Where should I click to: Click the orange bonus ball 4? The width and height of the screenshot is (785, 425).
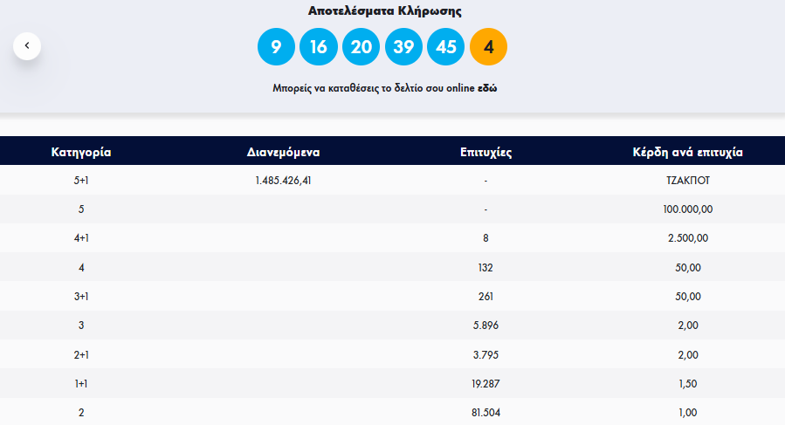(x=488, y=47)
